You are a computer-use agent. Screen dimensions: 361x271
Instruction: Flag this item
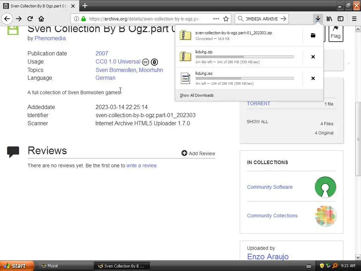click(x=336, y=34)
